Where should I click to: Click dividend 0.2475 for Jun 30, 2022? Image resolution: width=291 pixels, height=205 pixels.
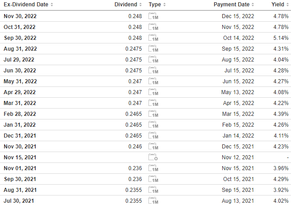pyautogui.click(x=134, y=71)
